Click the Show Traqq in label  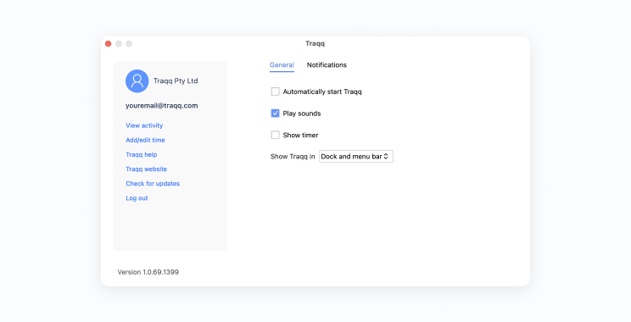click(x=293, y=157)
